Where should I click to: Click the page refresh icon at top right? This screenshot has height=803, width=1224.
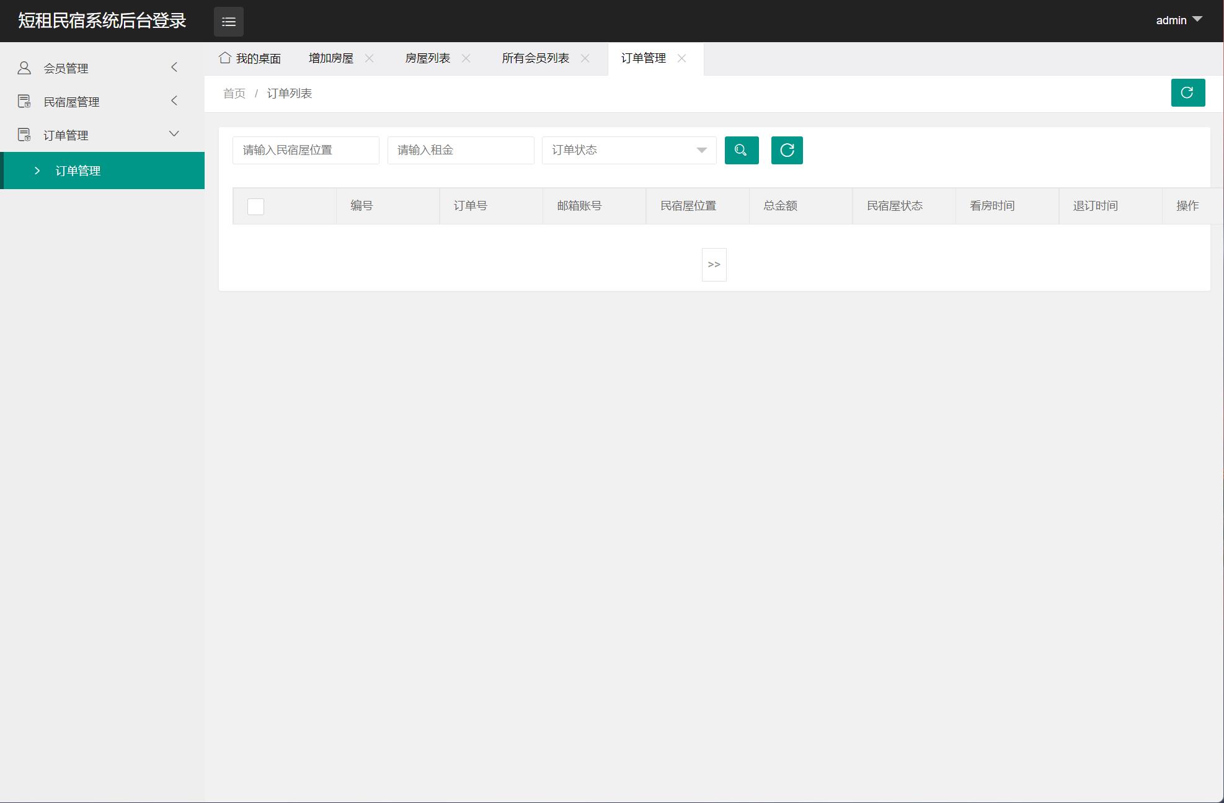(1187, 93)
